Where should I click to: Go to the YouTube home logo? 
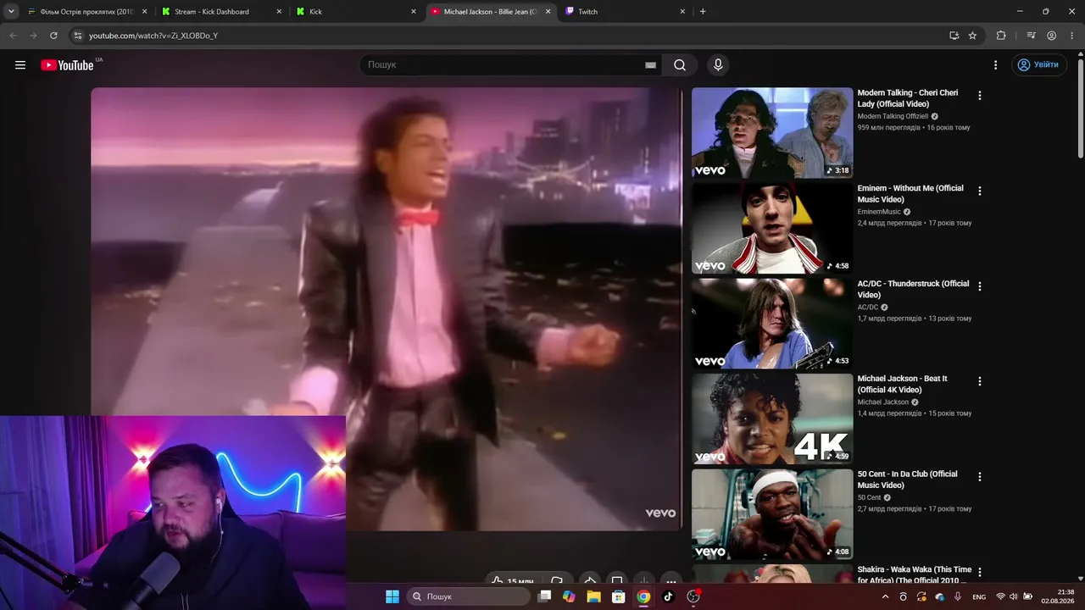pos(67,65)
